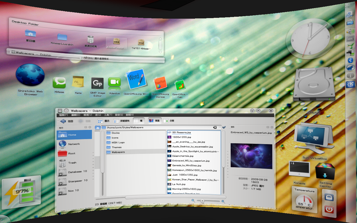Launch the OpenOffice.org Impress PowerPoint icon
Viewport: 357px width, 223px height.
160,83
